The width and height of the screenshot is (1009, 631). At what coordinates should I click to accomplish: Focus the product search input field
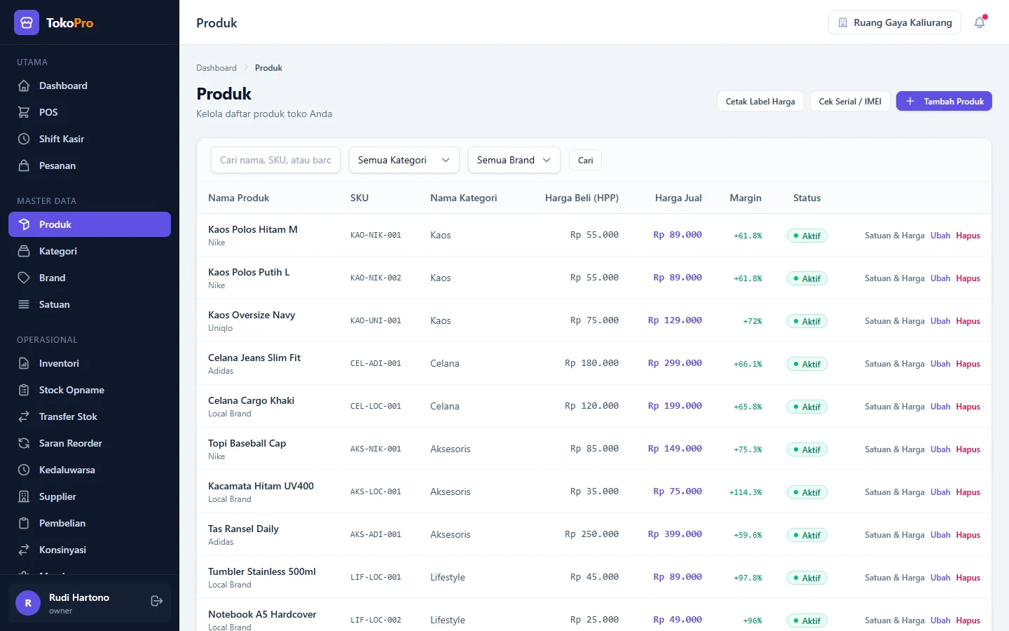(x=275, y=160)
